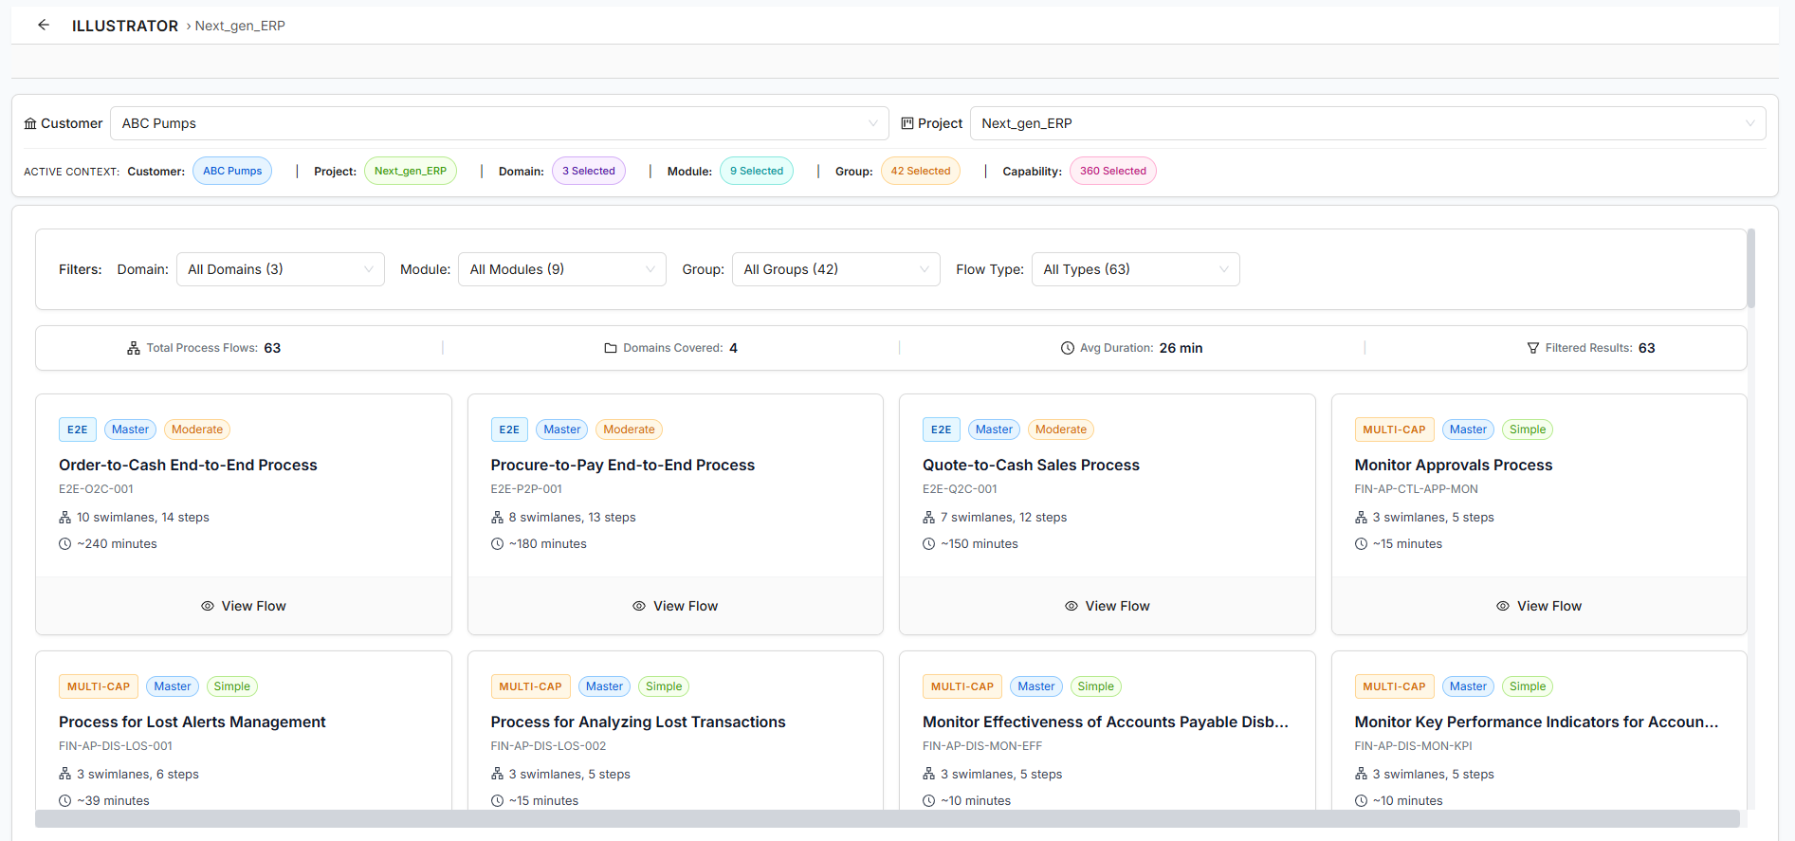The width and height of the screenshot is (1795, 841).
Task: Click the back arrow icon
Action: (44, 26)
